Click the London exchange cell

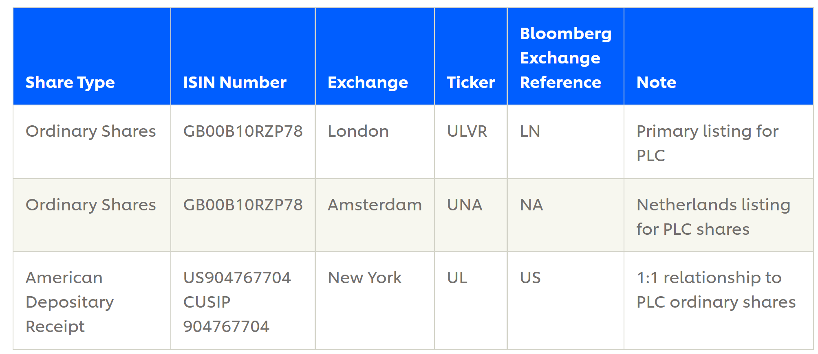[x=358, y=131]
